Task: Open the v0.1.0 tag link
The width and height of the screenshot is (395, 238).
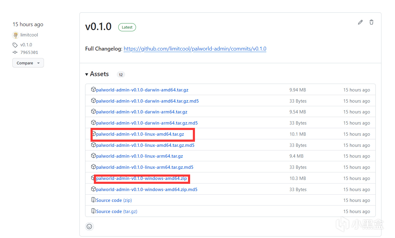Action: 26,45
